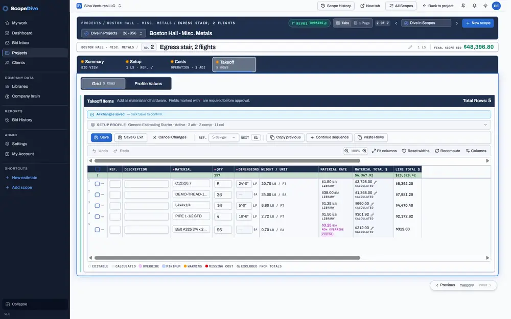Screen dimensions: 511x319
Task: Click the New scope button
Action: [478, 23]
